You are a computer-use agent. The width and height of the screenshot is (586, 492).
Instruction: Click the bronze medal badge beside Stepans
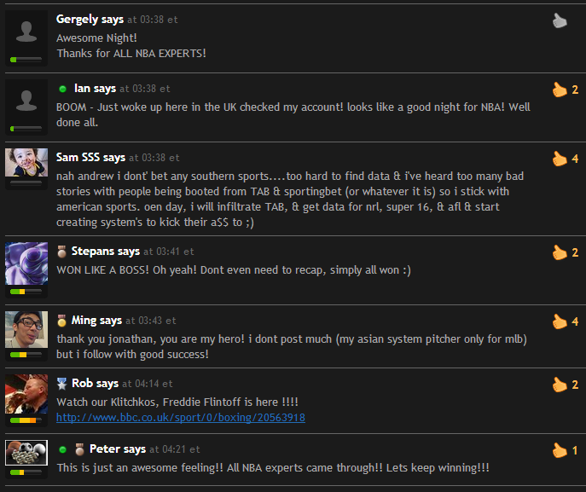(61, 252)
